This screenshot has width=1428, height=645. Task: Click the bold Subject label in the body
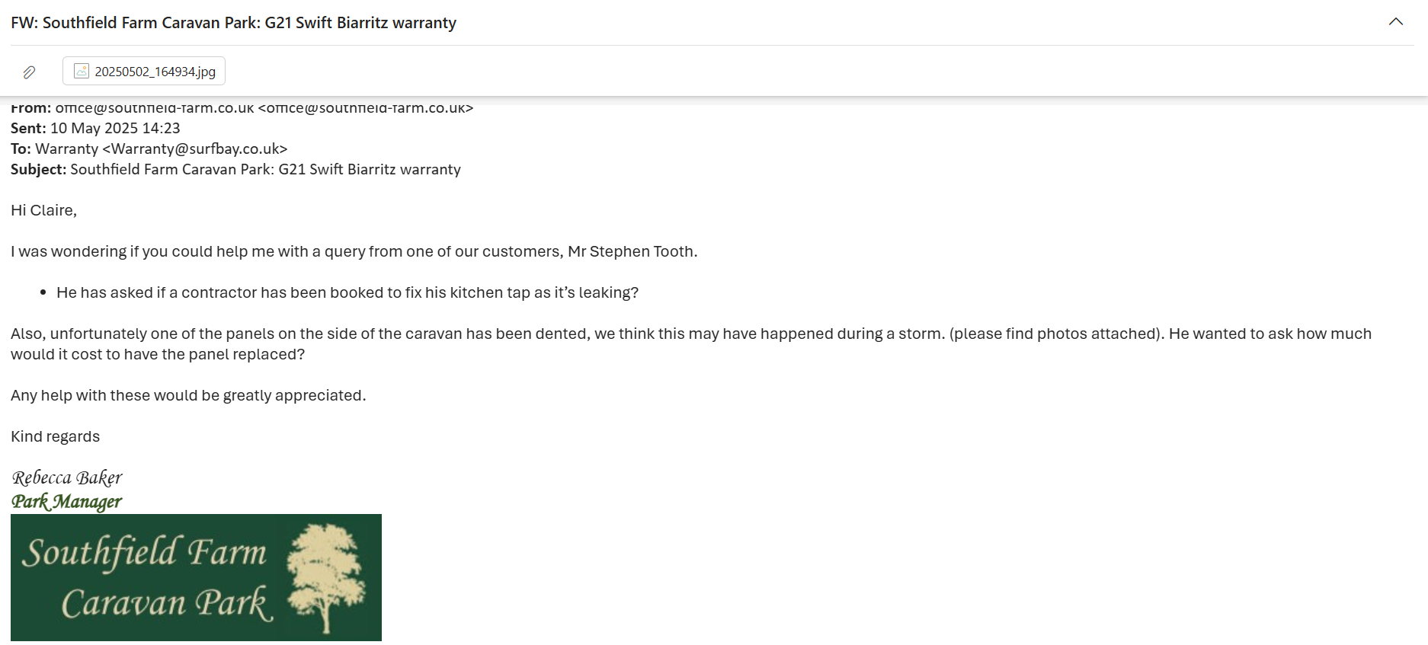[39, 170]
